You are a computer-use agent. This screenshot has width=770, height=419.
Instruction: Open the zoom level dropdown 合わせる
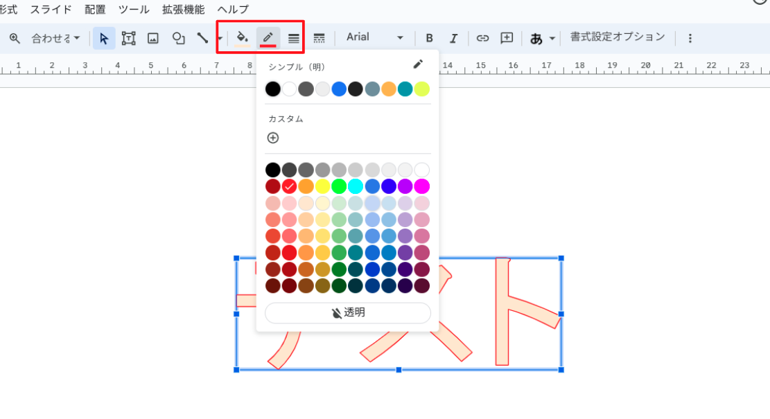click(x=55, y=38)
